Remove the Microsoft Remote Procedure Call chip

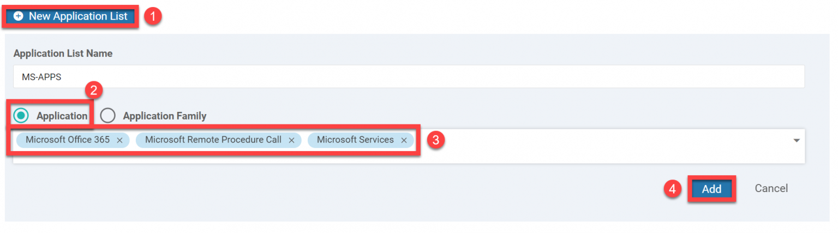point(291,140)
